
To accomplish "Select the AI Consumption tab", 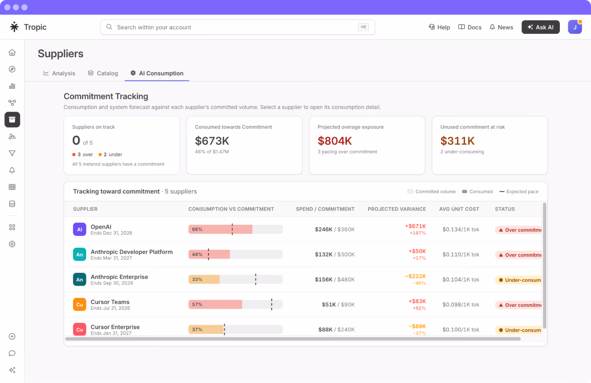I will point(157,73).
